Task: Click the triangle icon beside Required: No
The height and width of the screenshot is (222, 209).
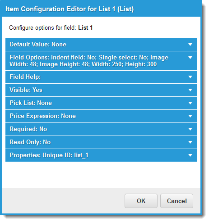Action: 190,129
